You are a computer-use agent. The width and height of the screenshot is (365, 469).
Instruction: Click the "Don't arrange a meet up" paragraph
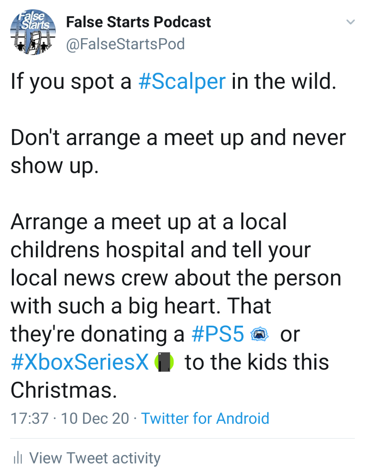177,138
